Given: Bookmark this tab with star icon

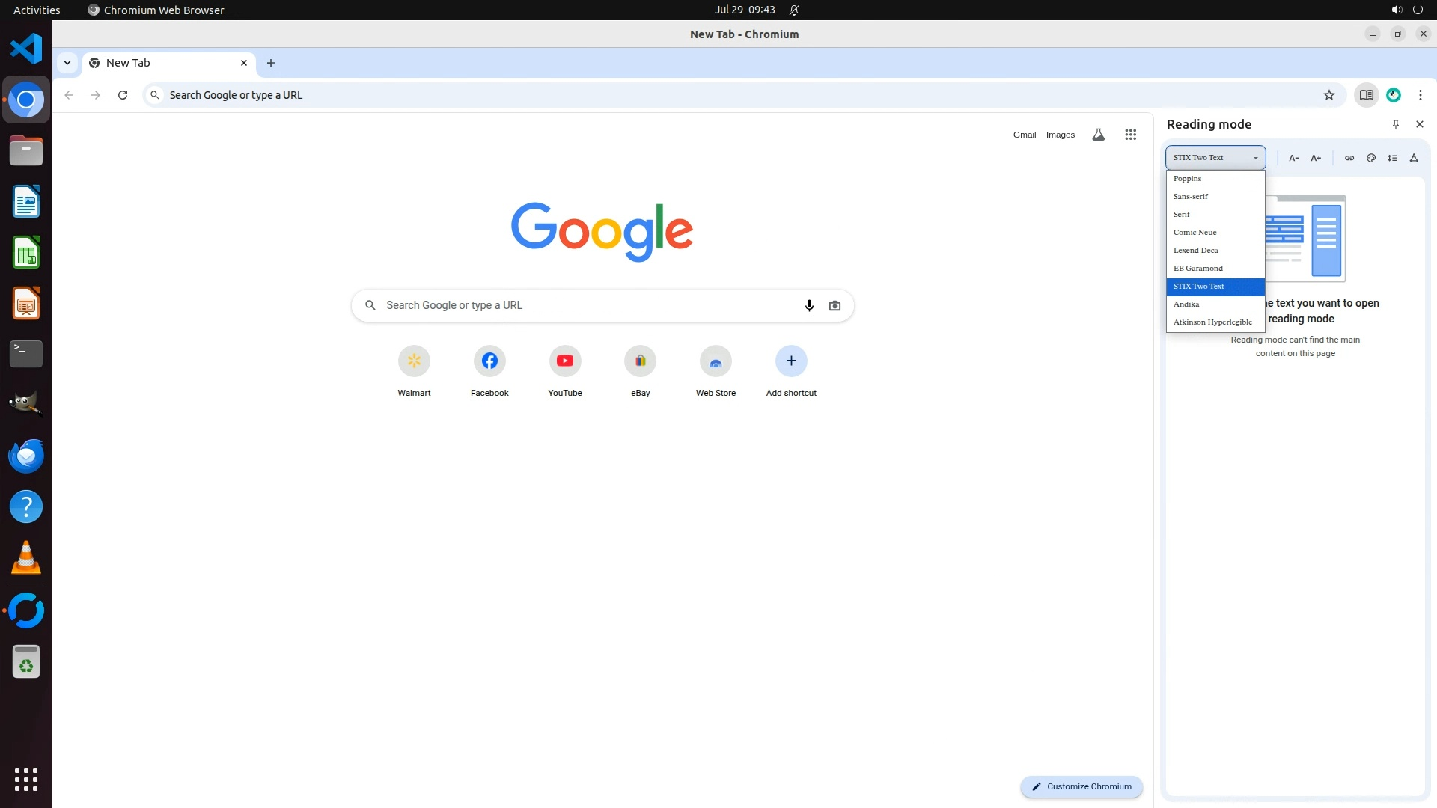Looking at the screenshot, I should pos(1328,95).
